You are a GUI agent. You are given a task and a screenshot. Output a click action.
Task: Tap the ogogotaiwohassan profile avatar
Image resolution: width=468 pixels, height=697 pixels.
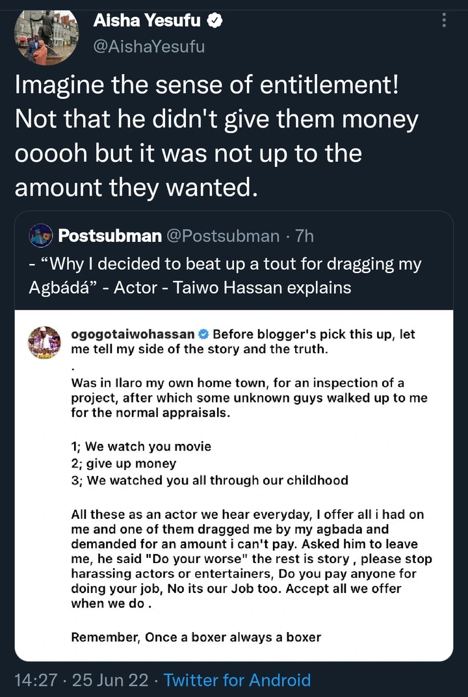(x=44, y=342)
